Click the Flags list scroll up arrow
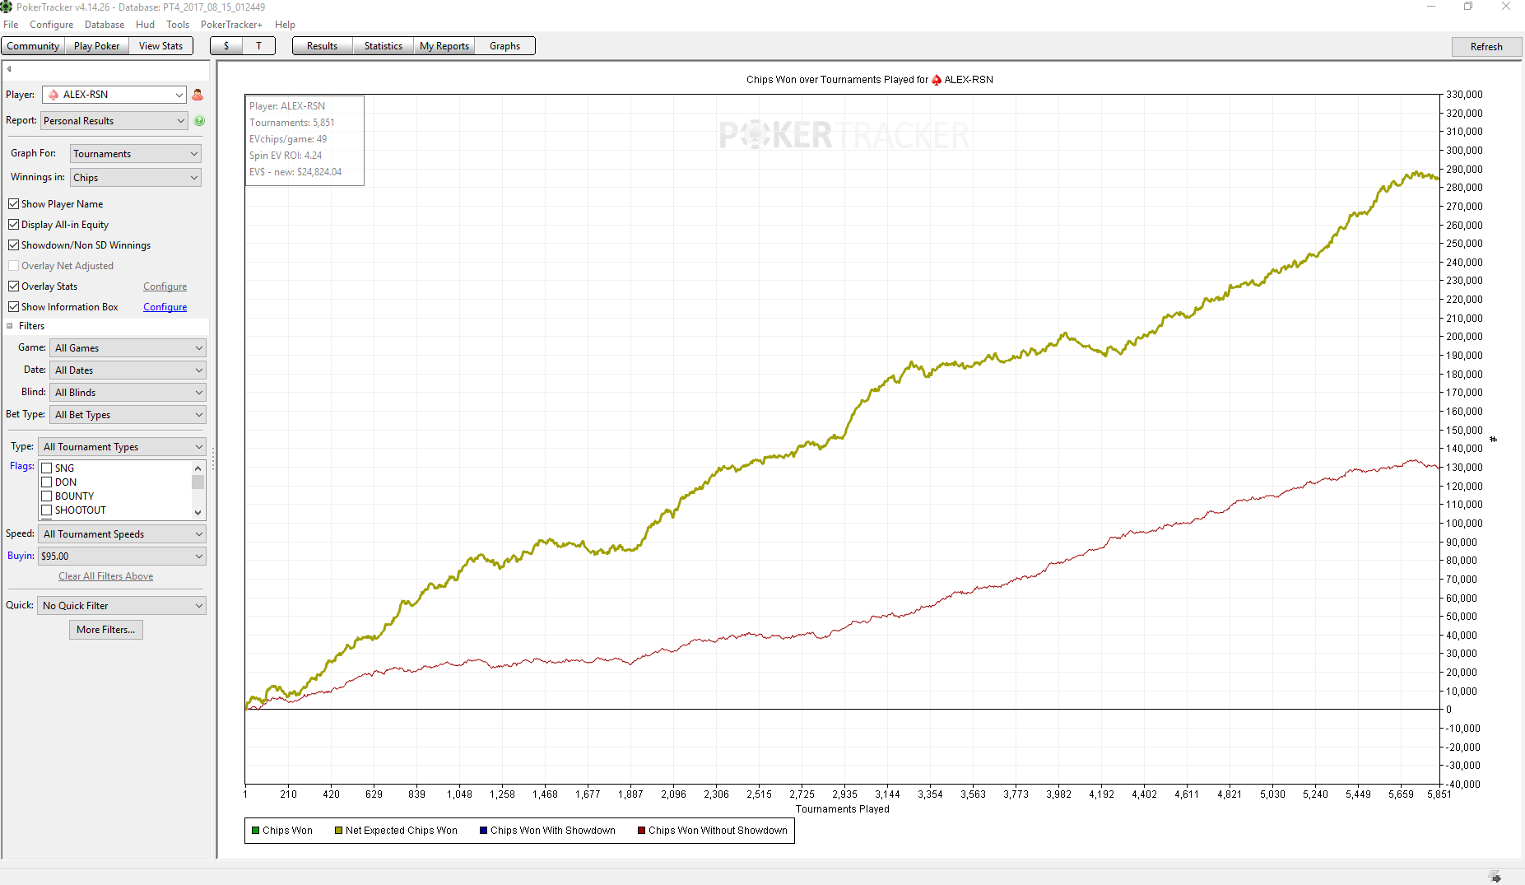This screenshot has height=885, width=1525. click(198, 468)
